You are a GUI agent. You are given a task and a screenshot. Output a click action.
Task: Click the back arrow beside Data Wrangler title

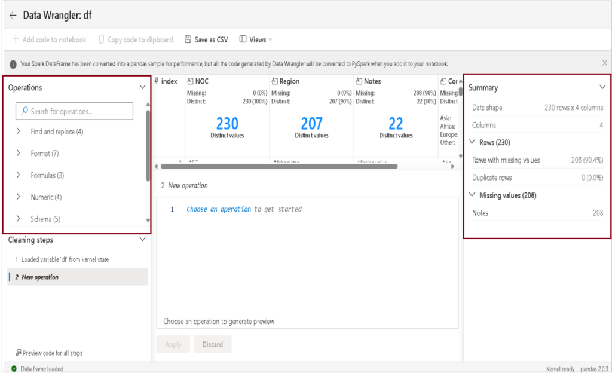13,15
